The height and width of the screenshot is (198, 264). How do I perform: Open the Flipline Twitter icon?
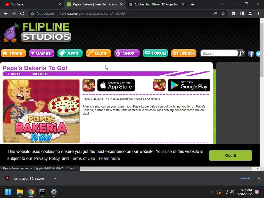click(x=258, y=54)
